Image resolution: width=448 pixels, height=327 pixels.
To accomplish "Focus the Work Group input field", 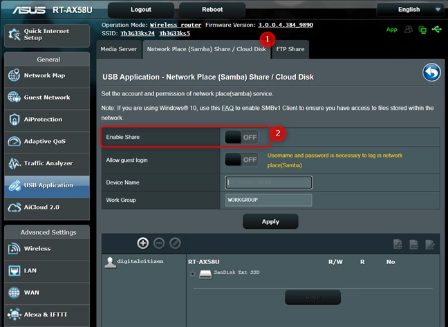I will (268, 200).
